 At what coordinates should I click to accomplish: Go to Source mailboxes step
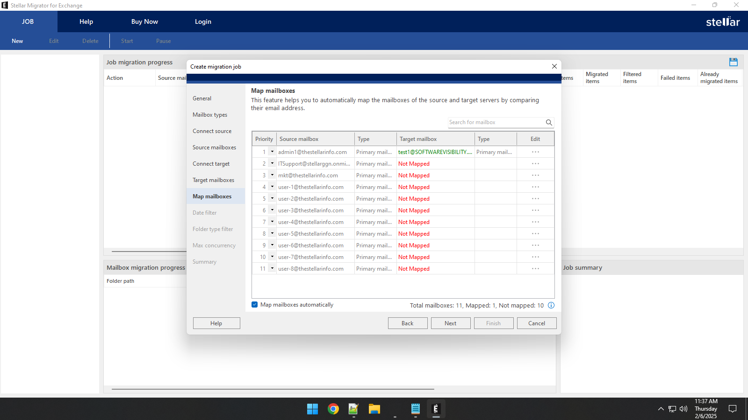pyautogui.click(x=214, y=147)
